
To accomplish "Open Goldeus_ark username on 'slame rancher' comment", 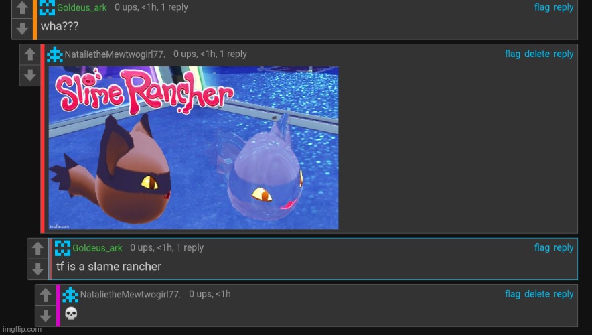I will (x=97, y=248).
